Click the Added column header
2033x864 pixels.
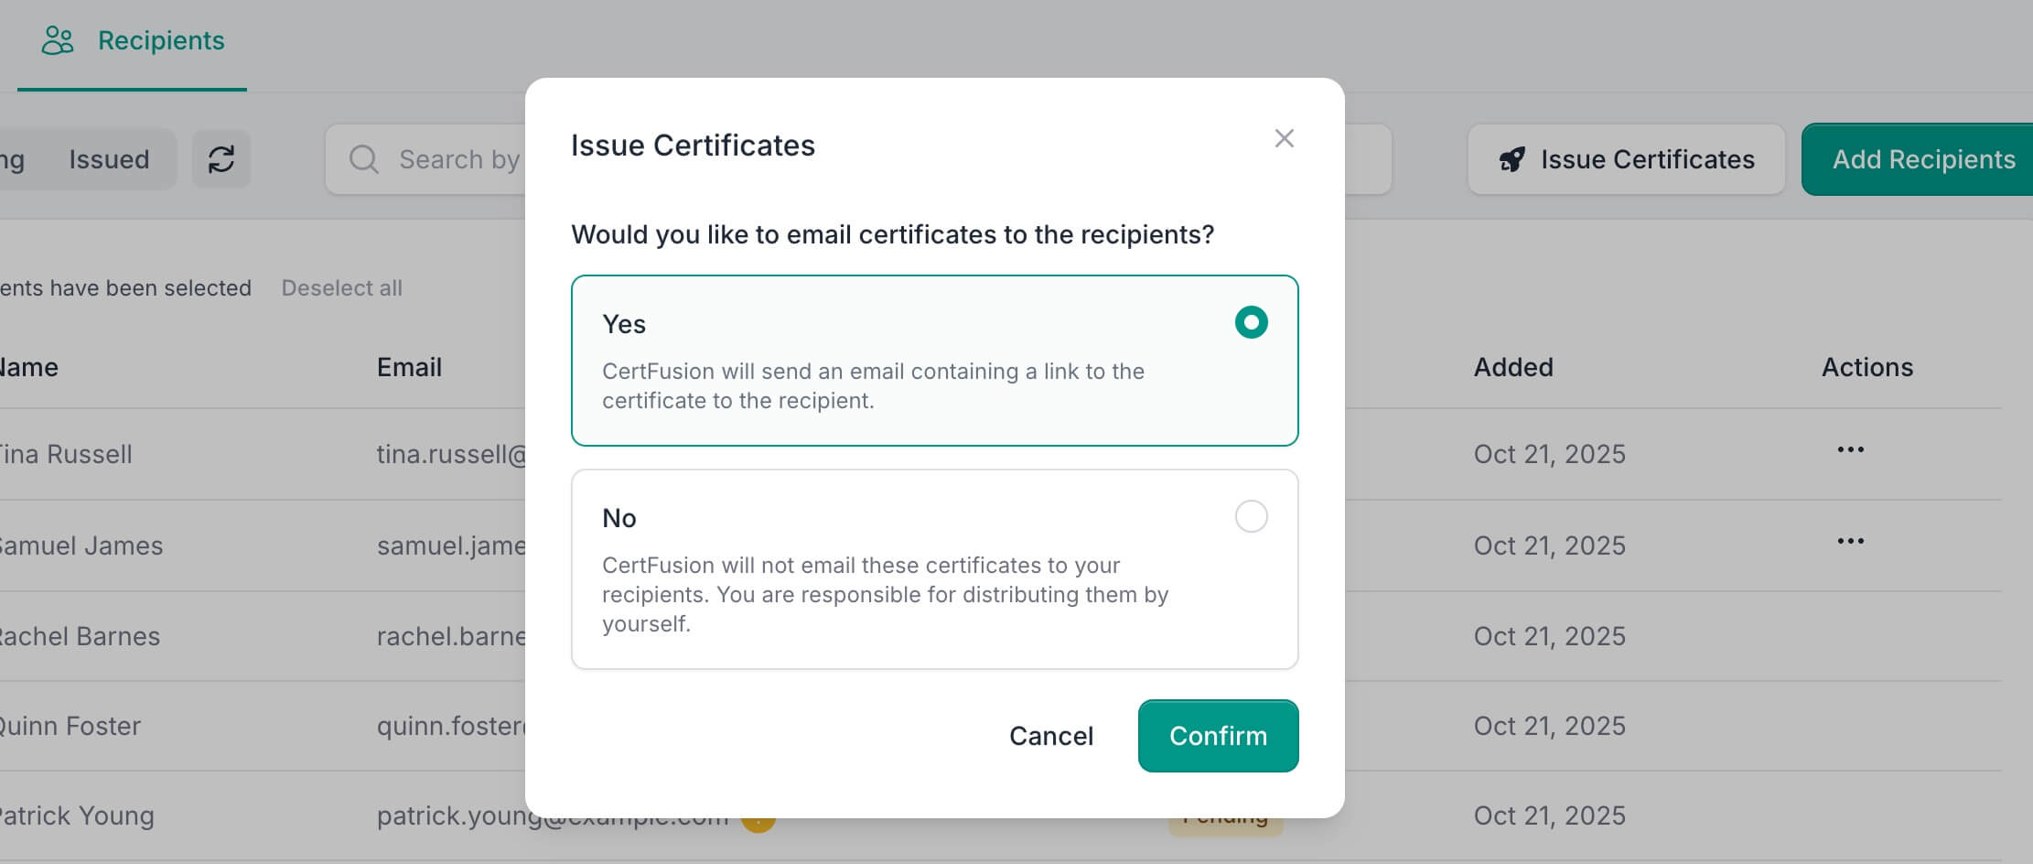(1512, 367)
